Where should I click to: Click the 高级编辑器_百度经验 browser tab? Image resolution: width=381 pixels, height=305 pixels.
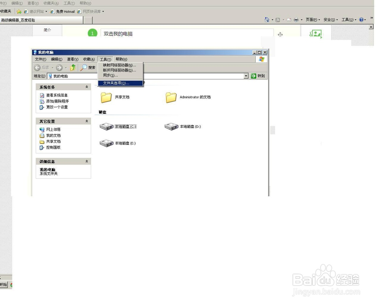click(41, 20)
